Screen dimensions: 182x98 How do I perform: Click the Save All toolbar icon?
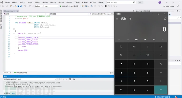(x=21, y=6)
